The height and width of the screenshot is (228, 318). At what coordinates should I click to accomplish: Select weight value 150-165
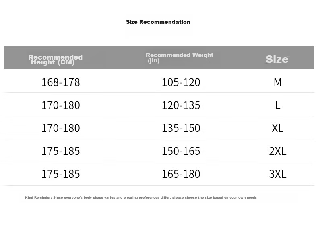pos(181,151)
